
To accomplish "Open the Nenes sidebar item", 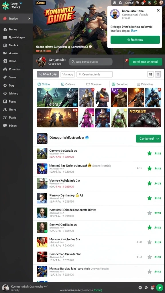I will click(13, 29).
